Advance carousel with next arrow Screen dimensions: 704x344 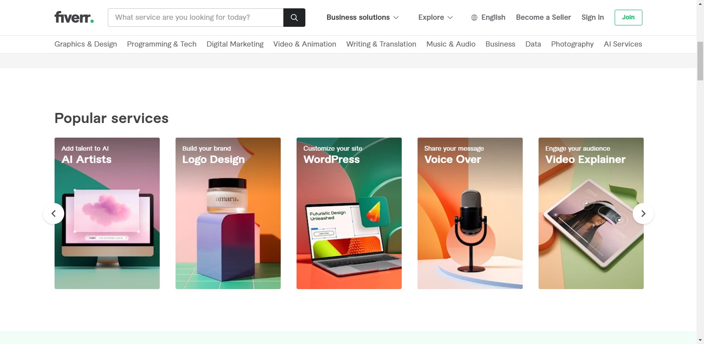coord(643,214)
